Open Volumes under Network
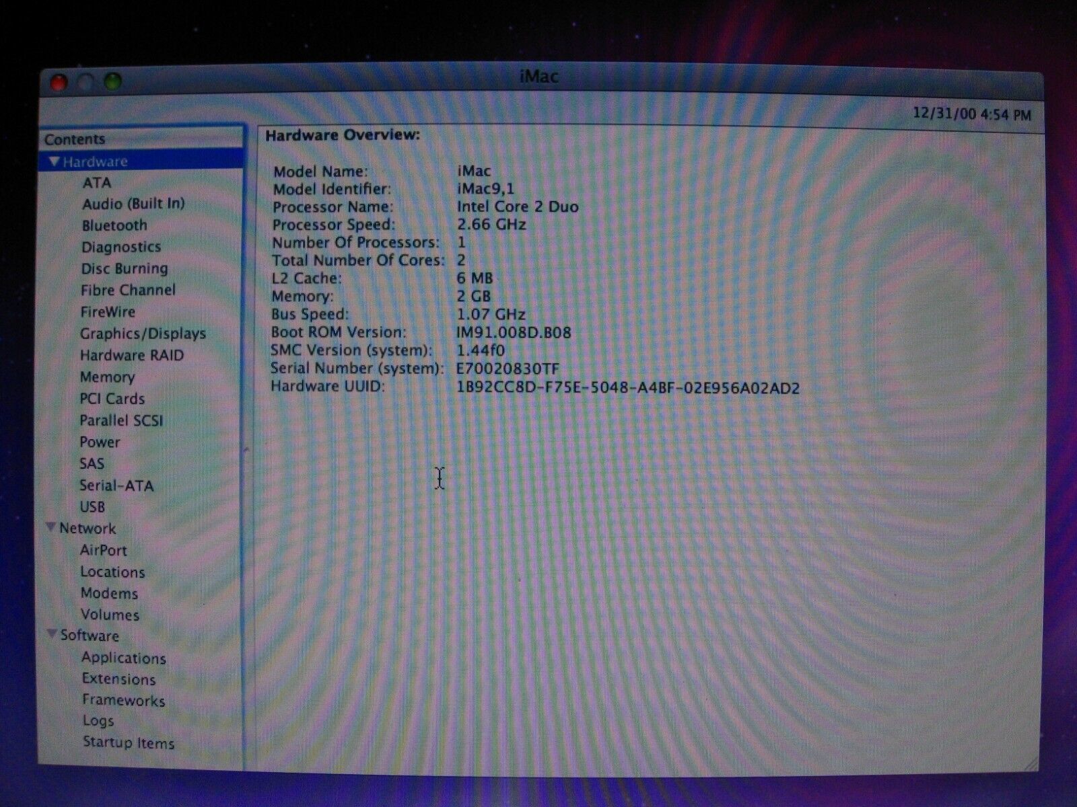The width and height of the screenshot is (1077, 807). (x=110, y=615)
